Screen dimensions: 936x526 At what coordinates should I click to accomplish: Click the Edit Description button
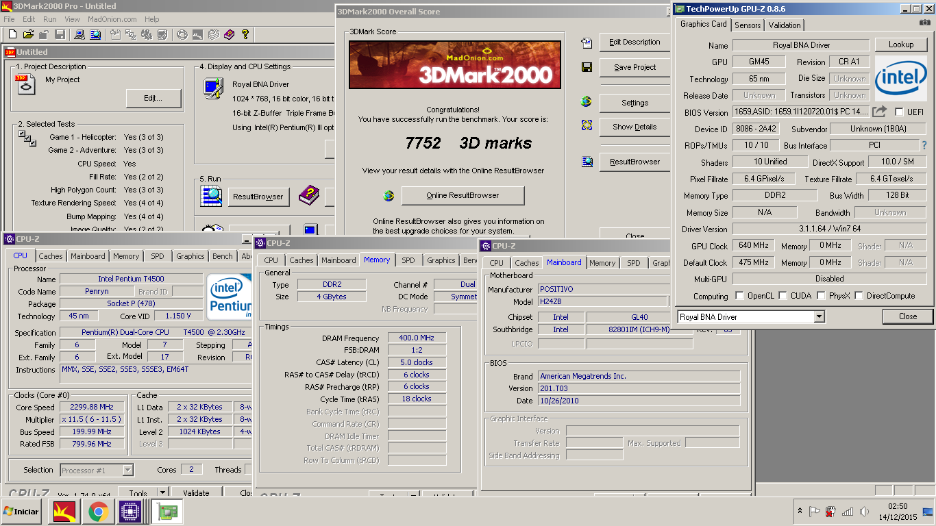[x=635, y=42]
